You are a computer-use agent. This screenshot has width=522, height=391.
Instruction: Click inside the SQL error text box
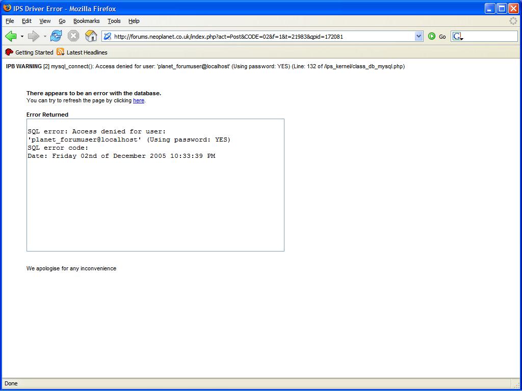[x=155, y=185]
